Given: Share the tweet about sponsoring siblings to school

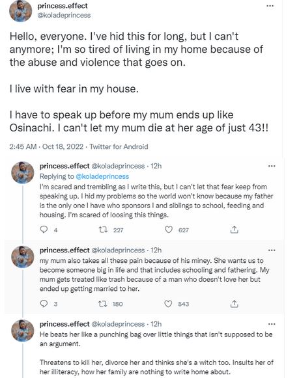Looking at the screenshot, I should (234, 230).
